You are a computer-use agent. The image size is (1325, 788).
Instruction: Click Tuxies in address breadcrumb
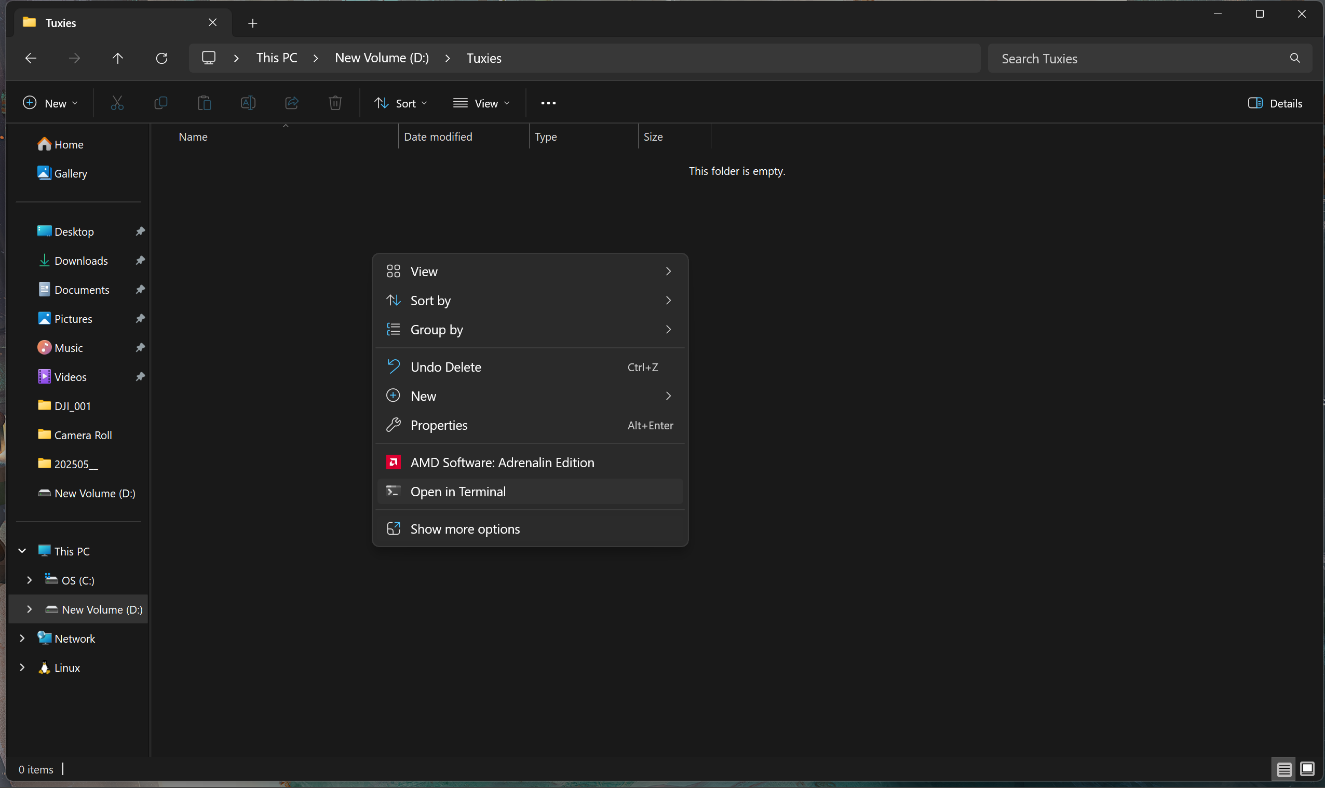[x=484, y=58]
